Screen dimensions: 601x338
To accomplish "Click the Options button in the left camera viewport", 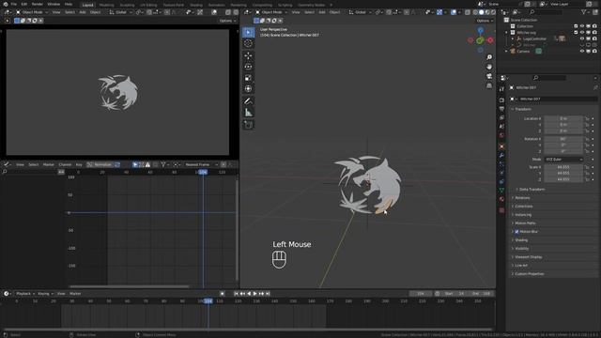I will coord(227,21).
